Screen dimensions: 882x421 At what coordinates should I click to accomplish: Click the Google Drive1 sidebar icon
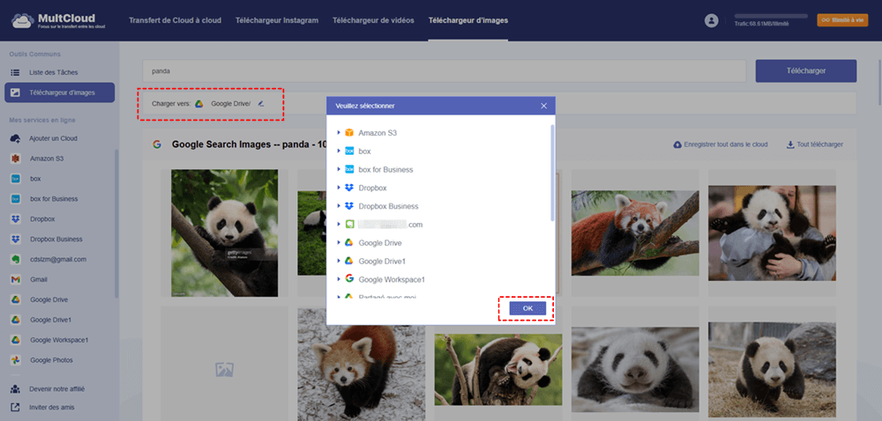(x=16, y=320)
